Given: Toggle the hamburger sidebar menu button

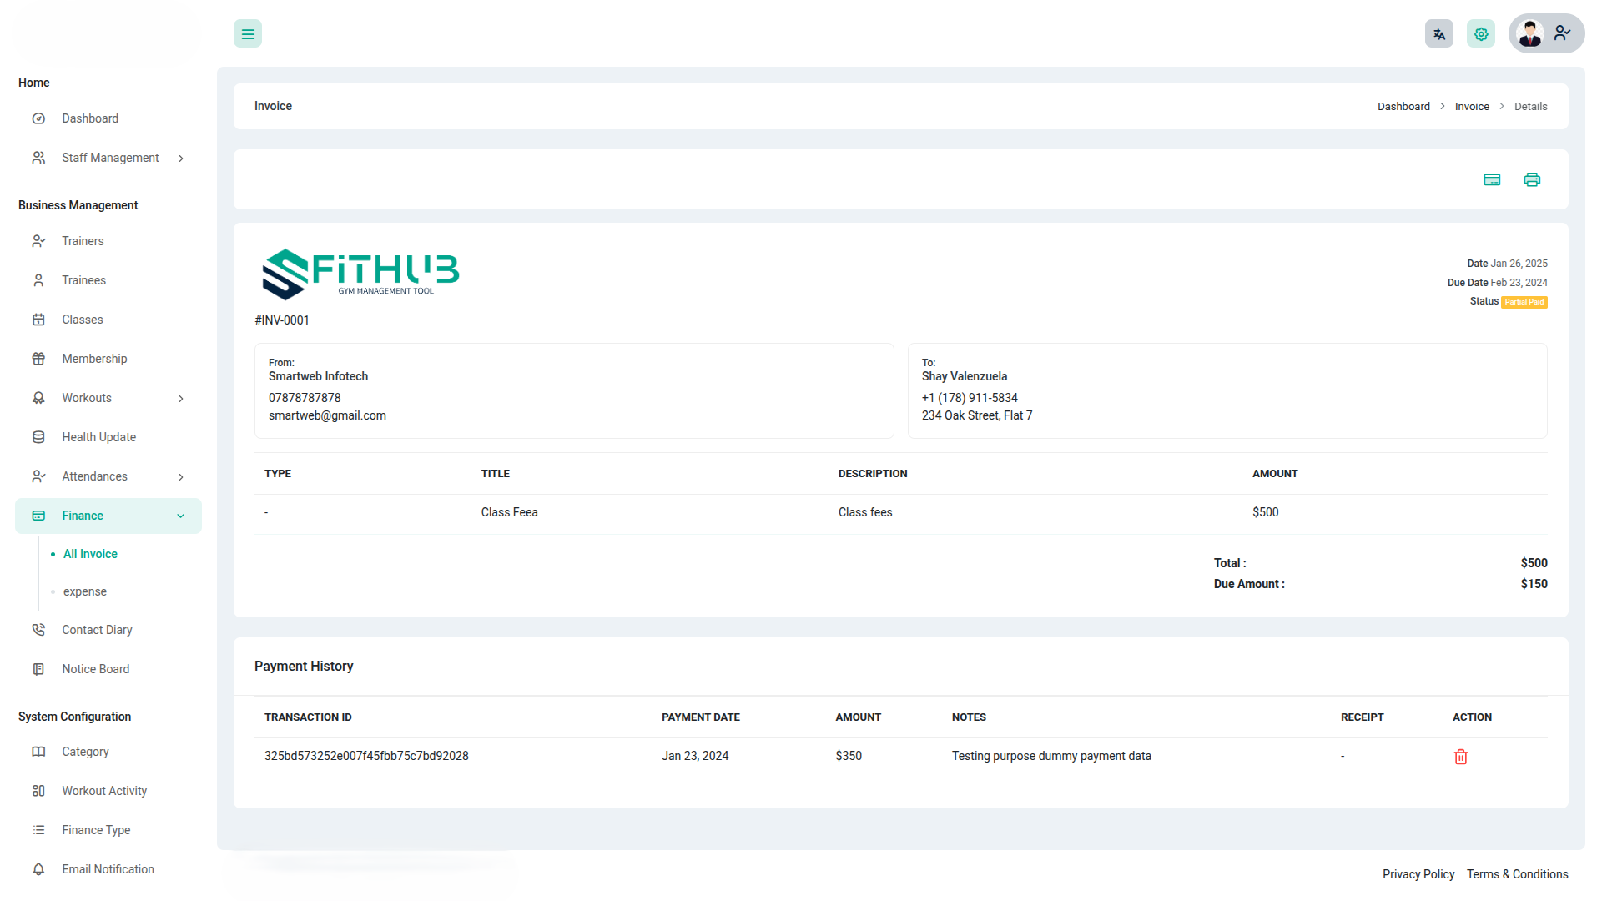Looking at the screenshot, I should click(248, 34).
